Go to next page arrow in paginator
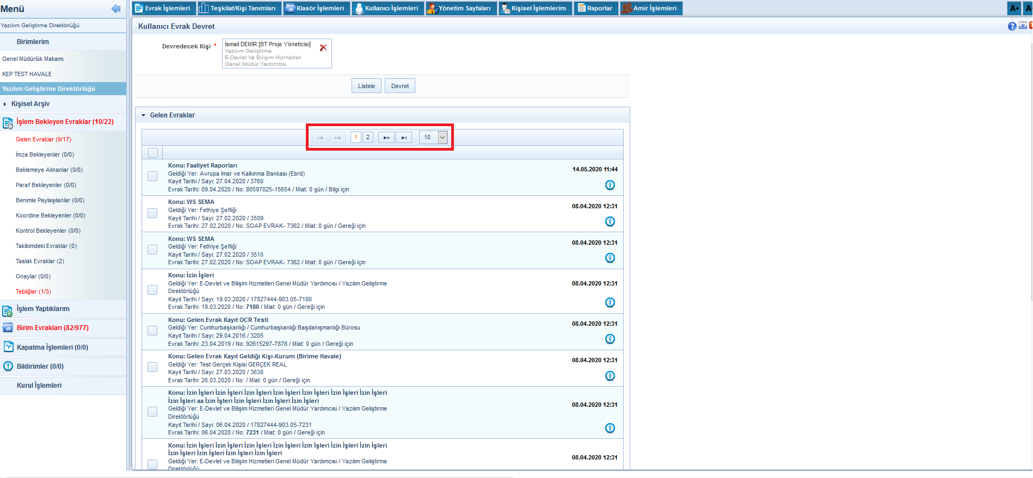This screenshot has width=1033, height=478. click(x=386, y=138)
